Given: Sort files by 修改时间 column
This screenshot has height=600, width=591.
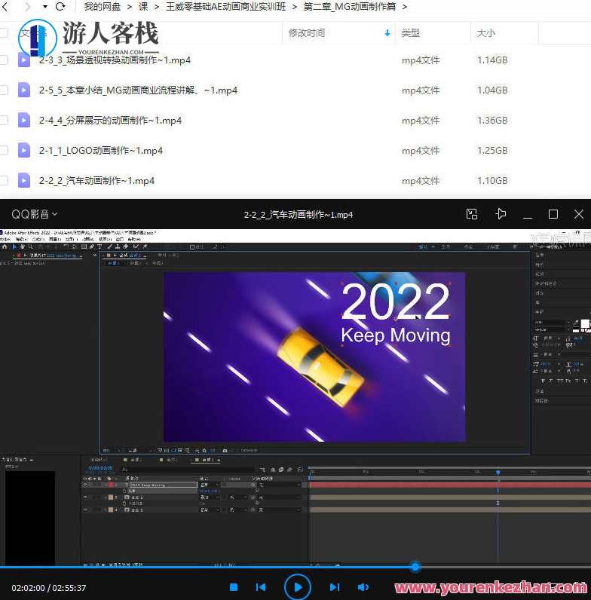Looking at the screenshot, I should click(x=307, y=33).
